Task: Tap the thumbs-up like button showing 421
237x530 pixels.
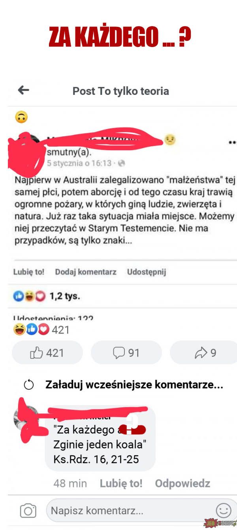Action: pyautogui.click(x=47, y=353)
